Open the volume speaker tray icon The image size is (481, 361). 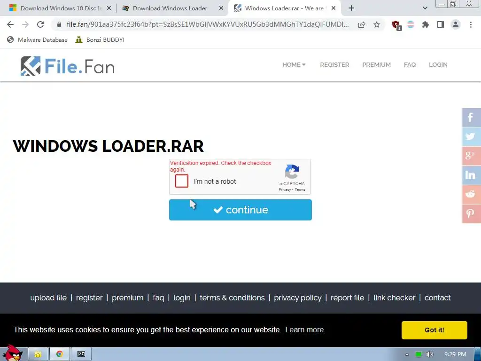(430, 354)
